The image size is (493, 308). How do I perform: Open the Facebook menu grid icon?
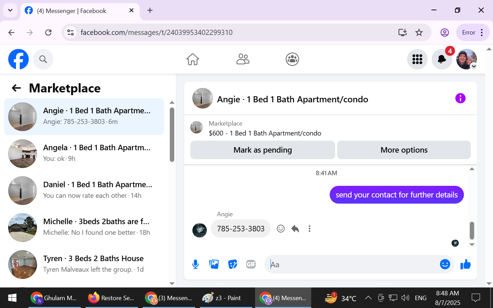click(417, 59)
